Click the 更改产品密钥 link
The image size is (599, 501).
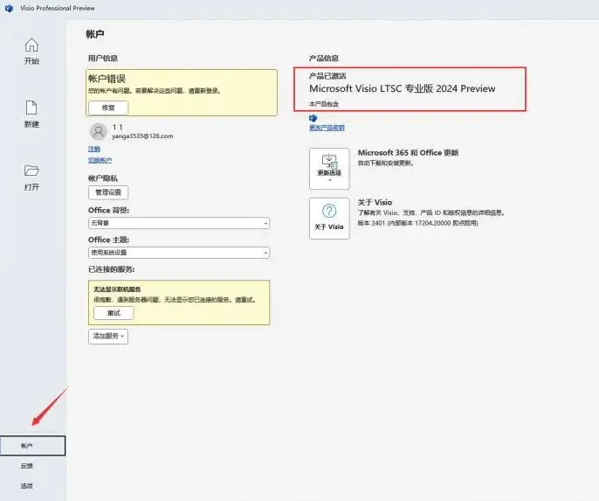(327, 128)
